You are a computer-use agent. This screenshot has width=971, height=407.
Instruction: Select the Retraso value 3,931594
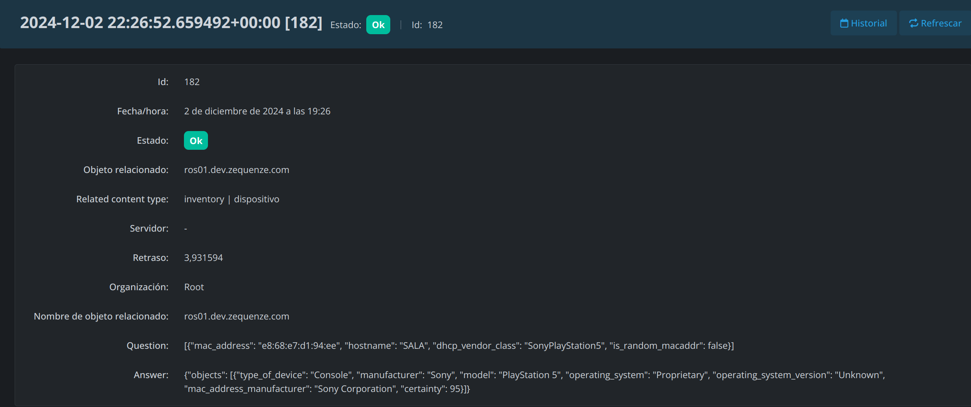(x=203, y=258)
